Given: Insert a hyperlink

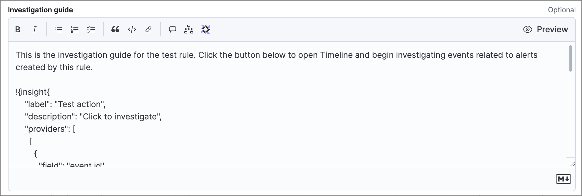Looking at the screenshot, I should [148, 29].
